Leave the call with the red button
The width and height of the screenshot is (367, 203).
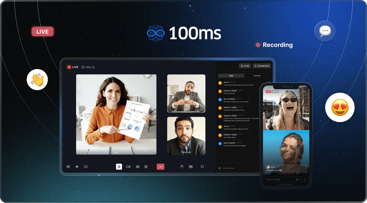click(x=160, y=167)
